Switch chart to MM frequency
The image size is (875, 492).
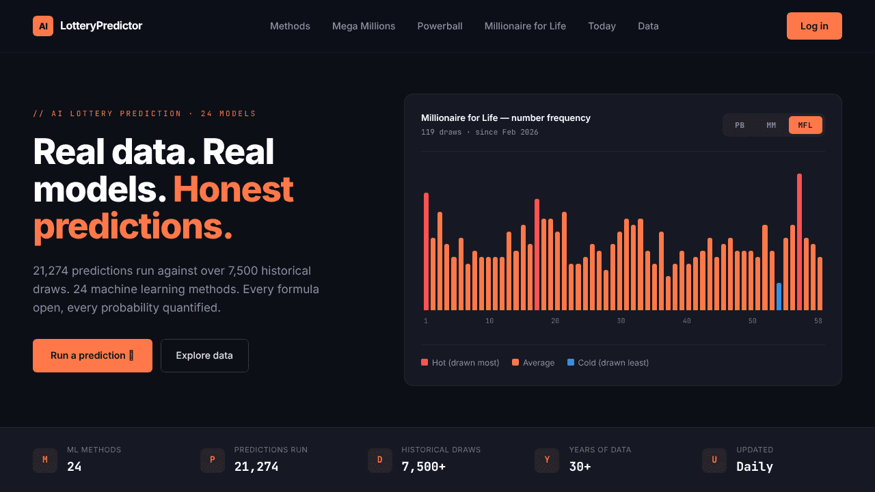pyautogui.click(x=771, y=125)
